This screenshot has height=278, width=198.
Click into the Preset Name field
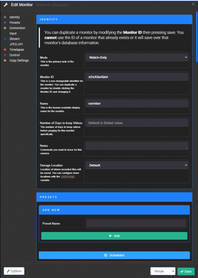pyautogui.click(x=136, y=224)
